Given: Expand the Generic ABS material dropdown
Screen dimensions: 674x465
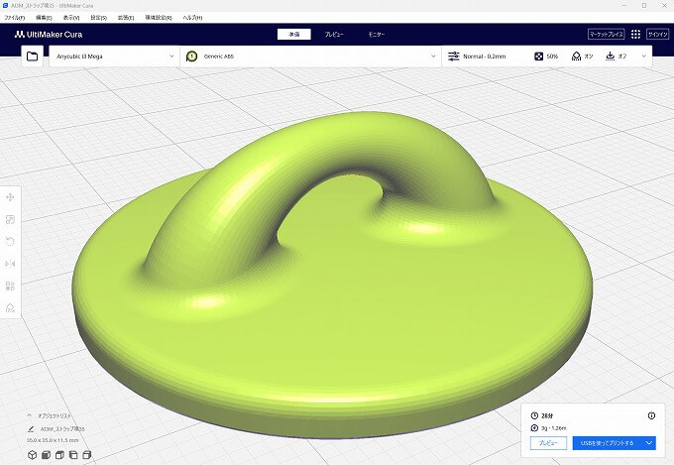Looking at the screenshot, I should pyautogui.click(x=432, y=57).
